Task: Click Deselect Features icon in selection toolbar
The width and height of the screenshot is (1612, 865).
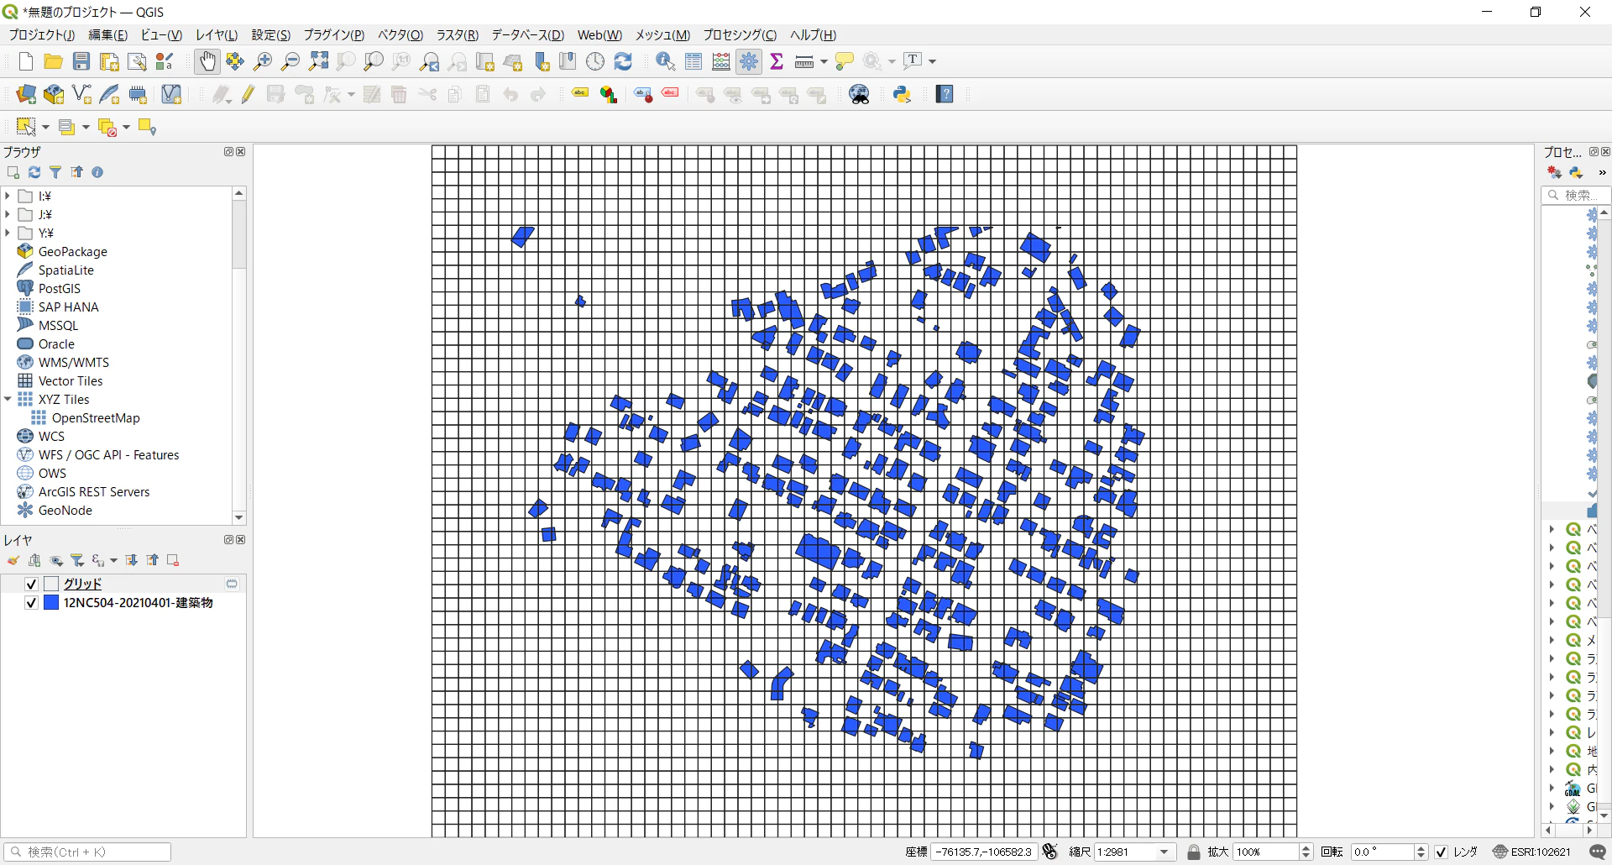Action: [107, 127]
